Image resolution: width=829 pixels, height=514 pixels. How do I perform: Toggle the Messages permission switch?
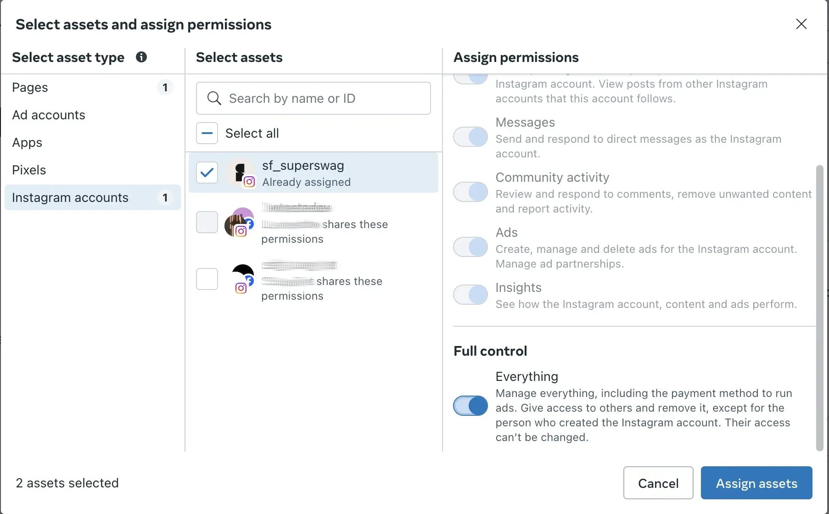point(471,137)
